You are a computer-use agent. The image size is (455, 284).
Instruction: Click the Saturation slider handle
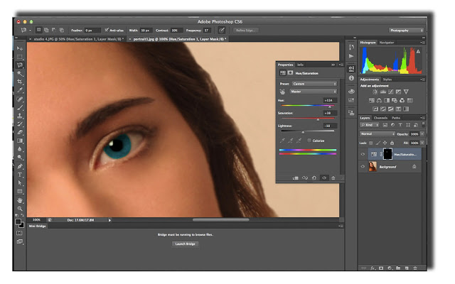pyautogui.click(x=318, y=119)
